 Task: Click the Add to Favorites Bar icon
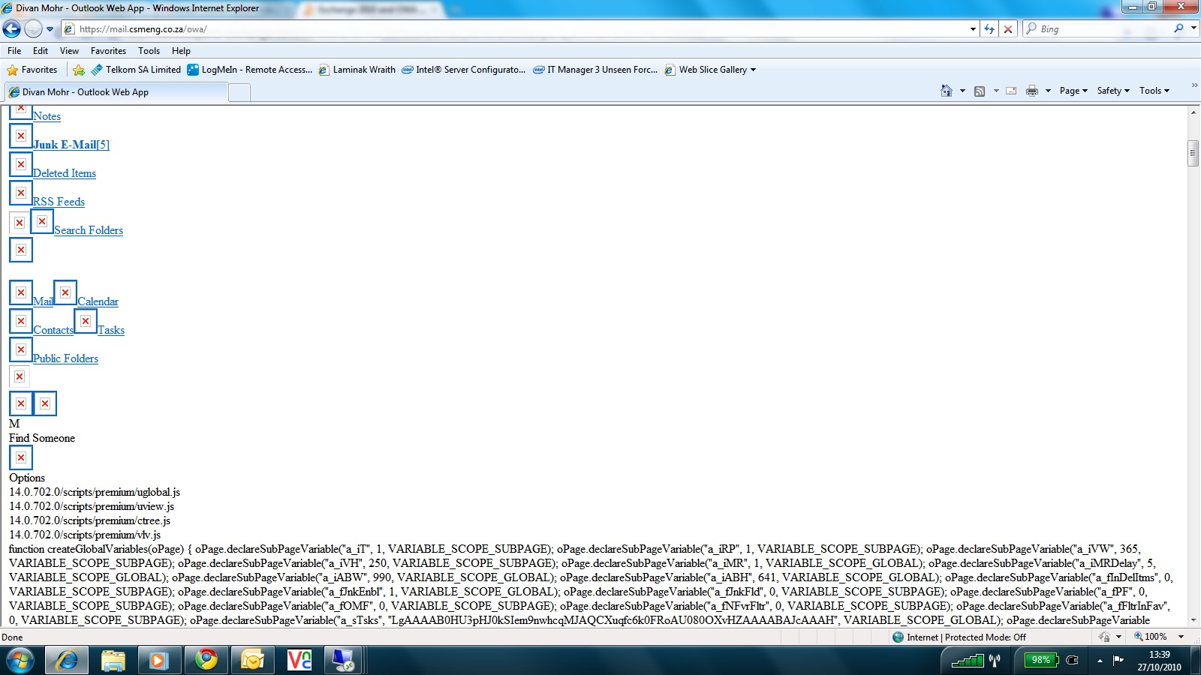(x=79, y=70)
